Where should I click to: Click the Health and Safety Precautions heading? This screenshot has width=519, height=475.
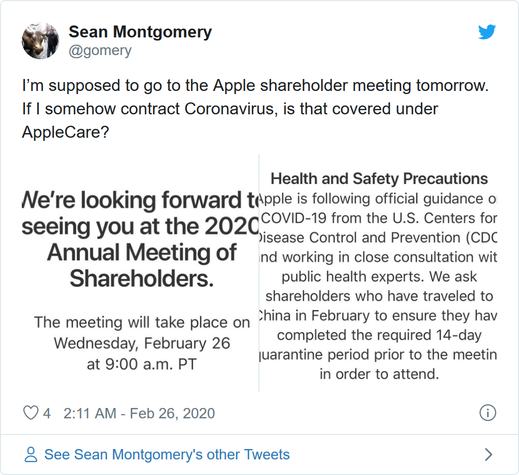[x=379, y=179]
